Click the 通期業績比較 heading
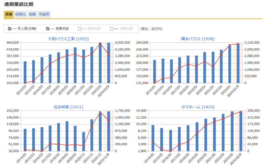 pyautogui.click(x=19, y=4)
